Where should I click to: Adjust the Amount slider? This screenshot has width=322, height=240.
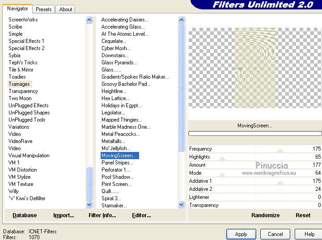click(255, 165)
